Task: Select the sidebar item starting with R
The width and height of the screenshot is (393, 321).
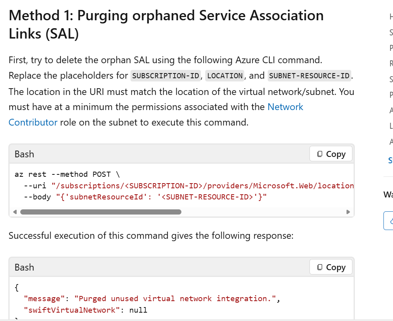Action: (x=391, y=63)
